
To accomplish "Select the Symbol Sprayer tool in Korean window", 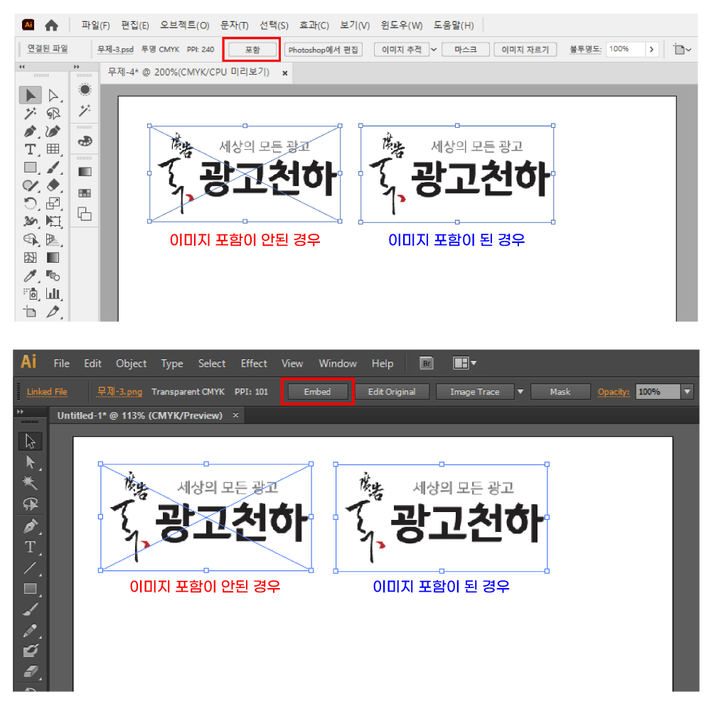I will (x=31, y=293).
